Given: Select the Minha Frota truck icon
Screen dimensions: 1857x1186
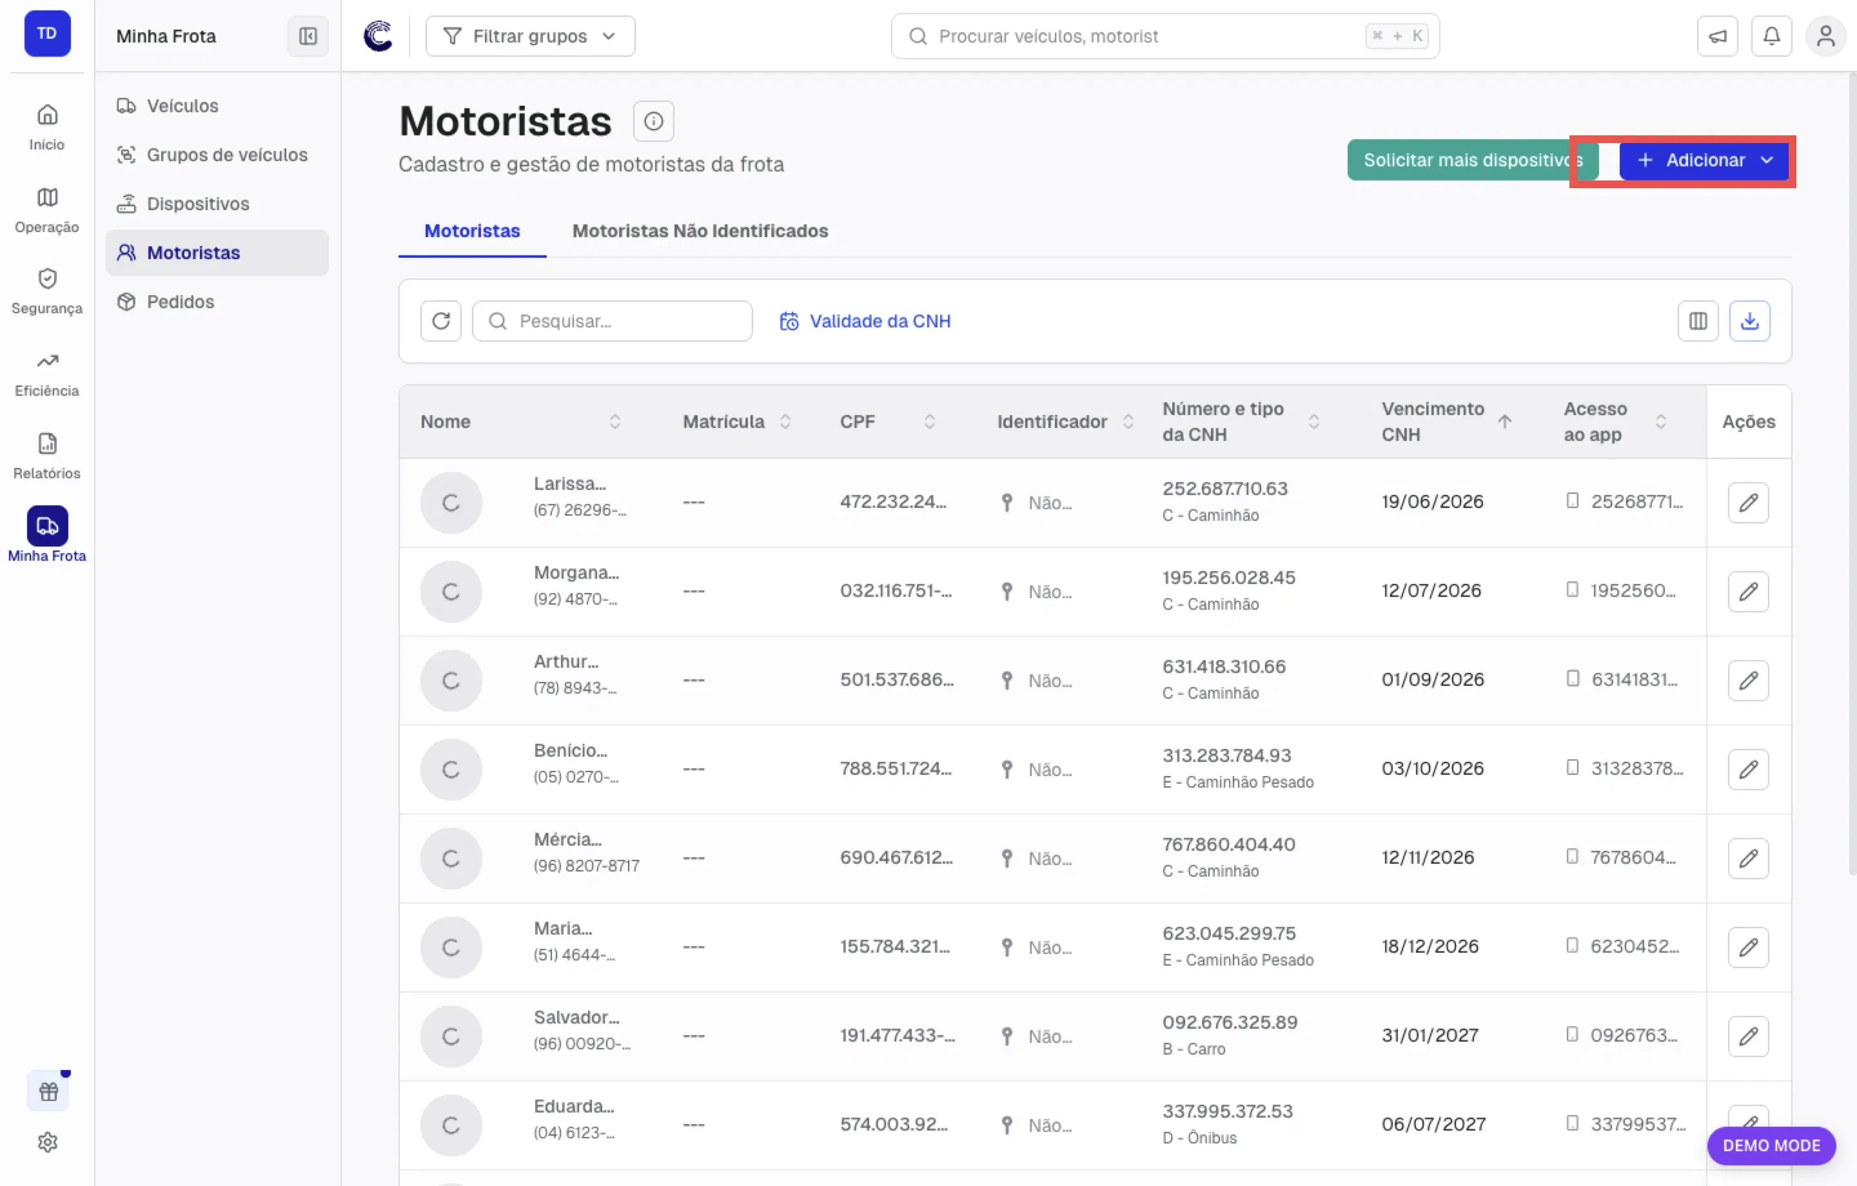Looking at the screenshot, I should point(47,526).
